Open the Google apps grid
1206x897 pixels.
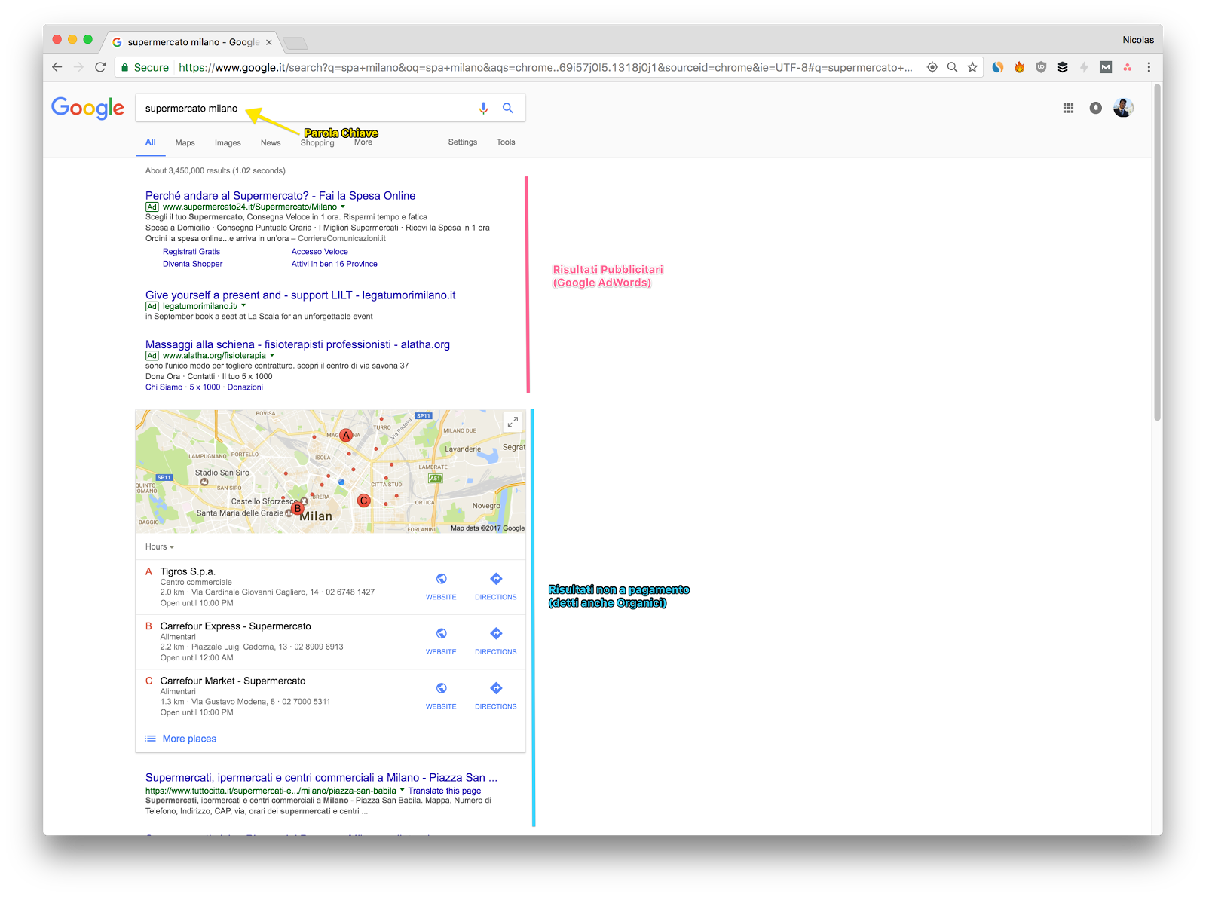pos(1068,108)
